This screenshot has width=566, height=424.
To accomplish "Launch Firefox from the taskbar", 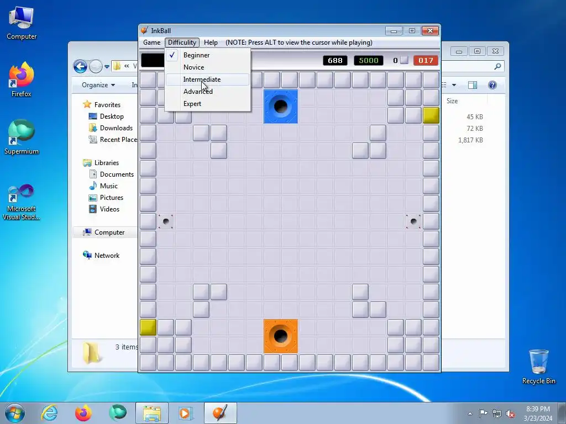I will click(83, 413).
